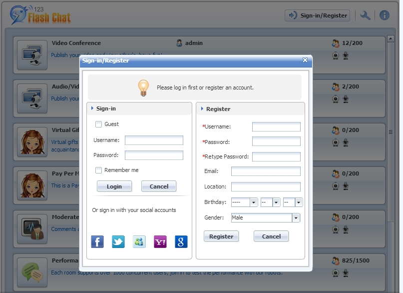Open settings with the wrench icon
The height and width of the screenshot is (293, 403).
point(365,15)
